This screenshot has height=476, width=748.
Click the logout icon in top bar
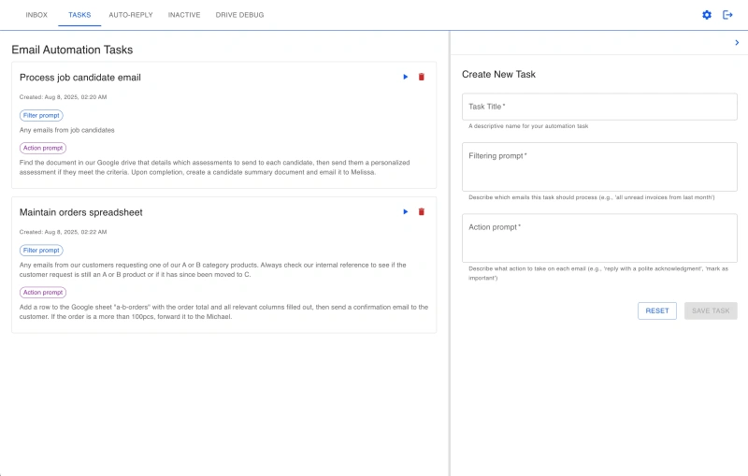[727, 15]
